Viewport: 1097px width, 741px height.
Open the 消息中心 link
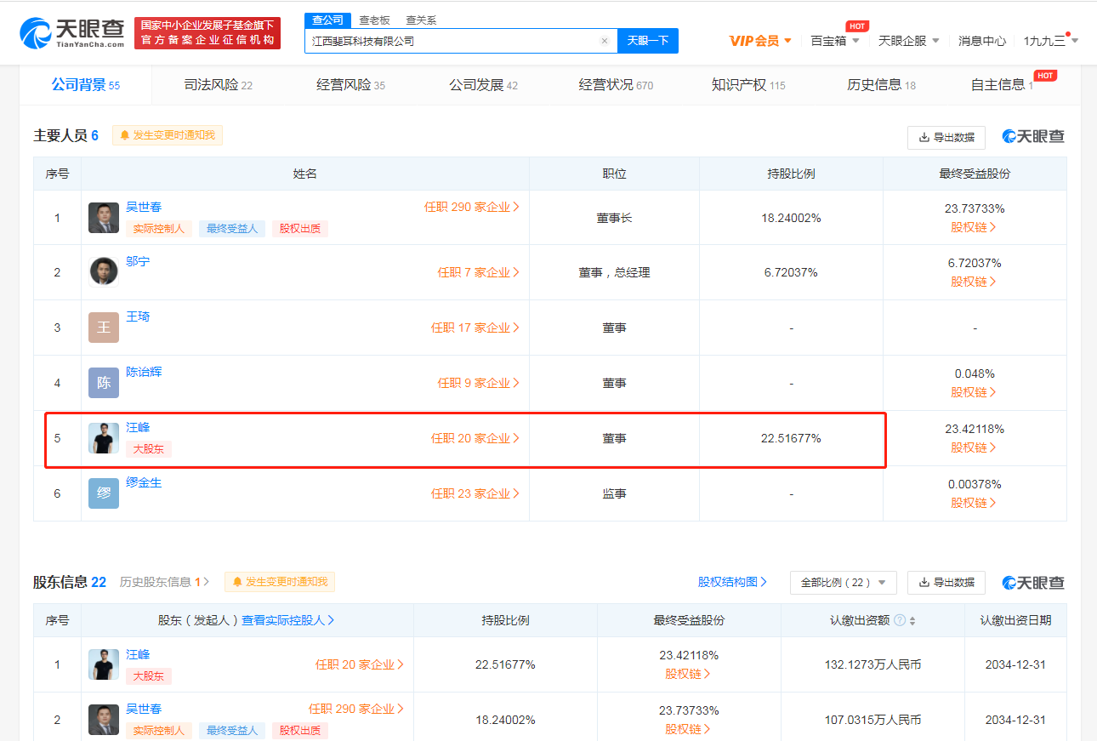(x=982, y=41)
